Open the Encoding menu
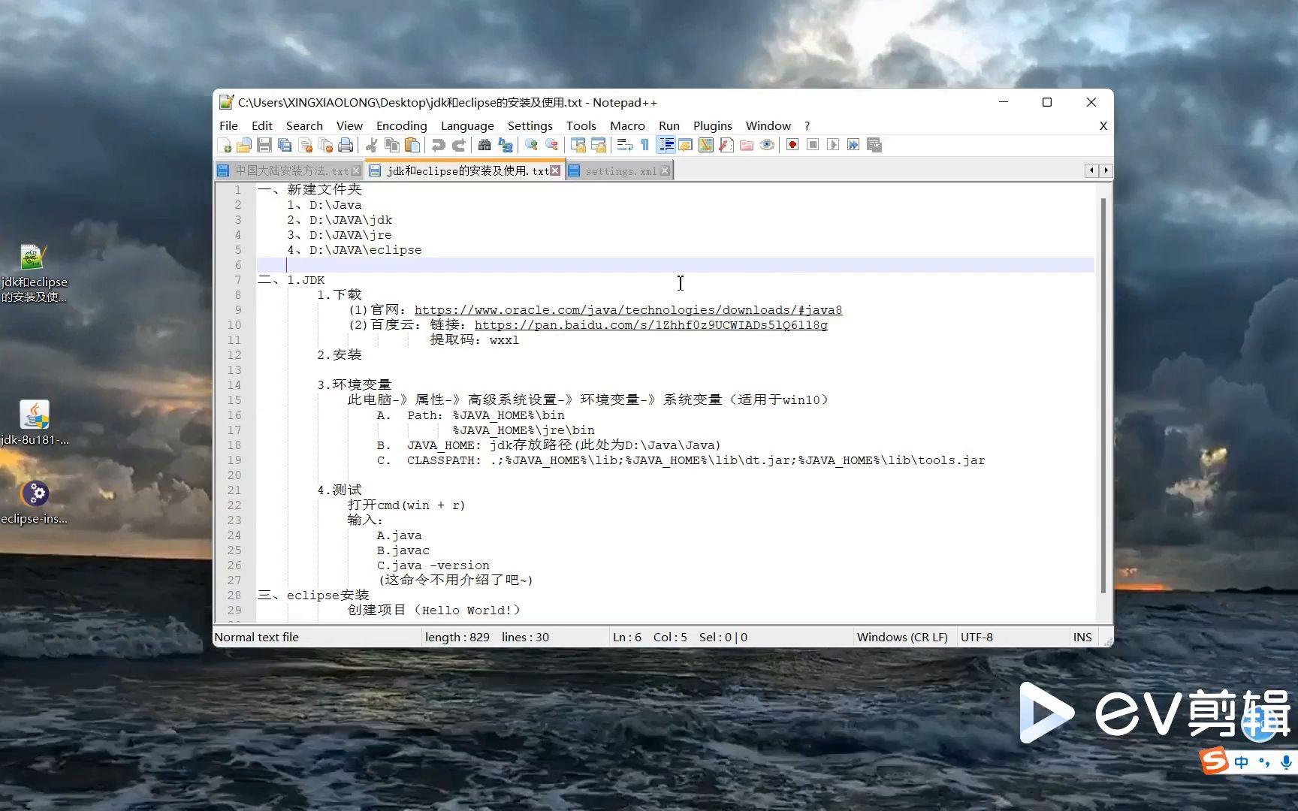The image size is (1298, 811). (x=401, y=125)
